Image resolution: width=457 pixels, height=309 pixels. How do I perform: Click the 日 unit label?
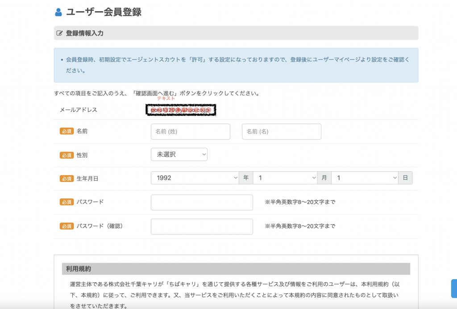tap(405, 177)
